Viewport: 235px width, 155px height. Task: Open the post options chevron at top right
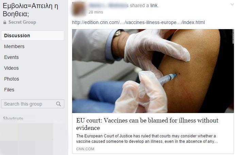(232, 5)
